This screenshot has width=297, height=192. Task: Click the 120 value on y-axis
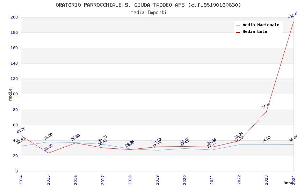point(14,79)
